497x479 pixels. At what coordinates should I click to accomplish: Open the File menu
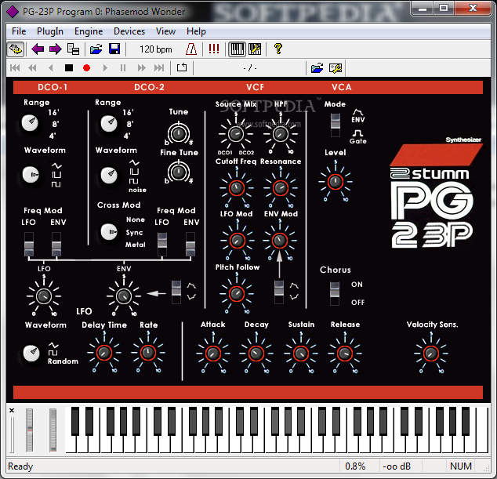19,31
